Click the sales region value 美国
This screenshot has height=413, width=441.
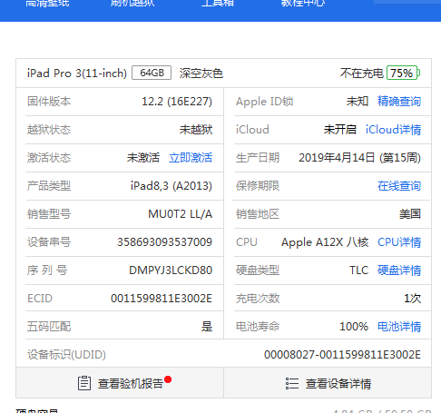[x=410, y=214]
